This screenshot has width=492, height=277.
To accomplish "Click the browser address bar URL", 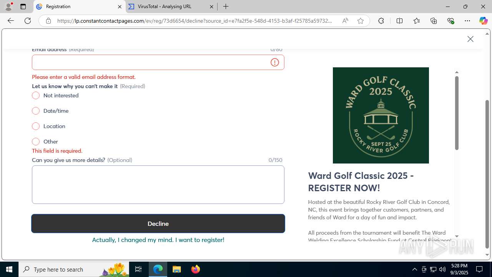I will coord(194,21).
